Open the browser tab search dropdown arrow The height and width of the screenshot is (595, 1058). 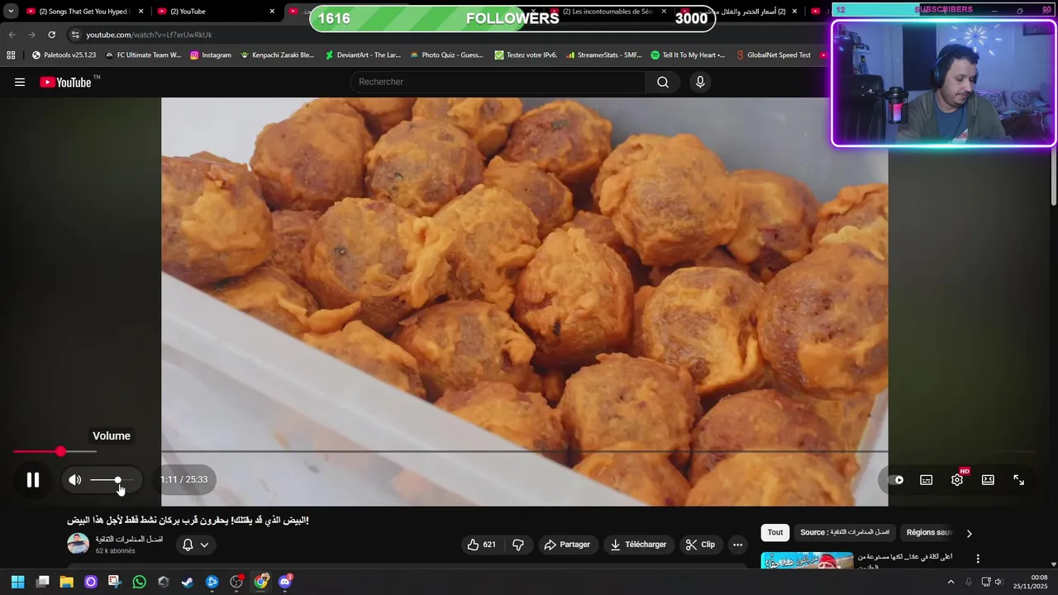[x=10, y=12]
